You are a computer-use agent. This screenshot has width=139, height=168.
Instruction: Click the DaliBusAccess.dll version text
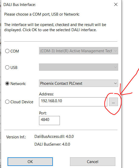54,137
